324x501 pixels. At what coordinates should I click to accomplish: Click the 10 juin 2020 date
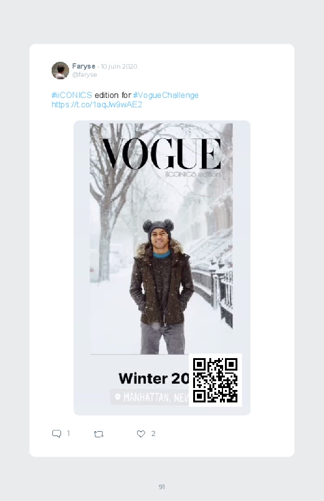119,67
